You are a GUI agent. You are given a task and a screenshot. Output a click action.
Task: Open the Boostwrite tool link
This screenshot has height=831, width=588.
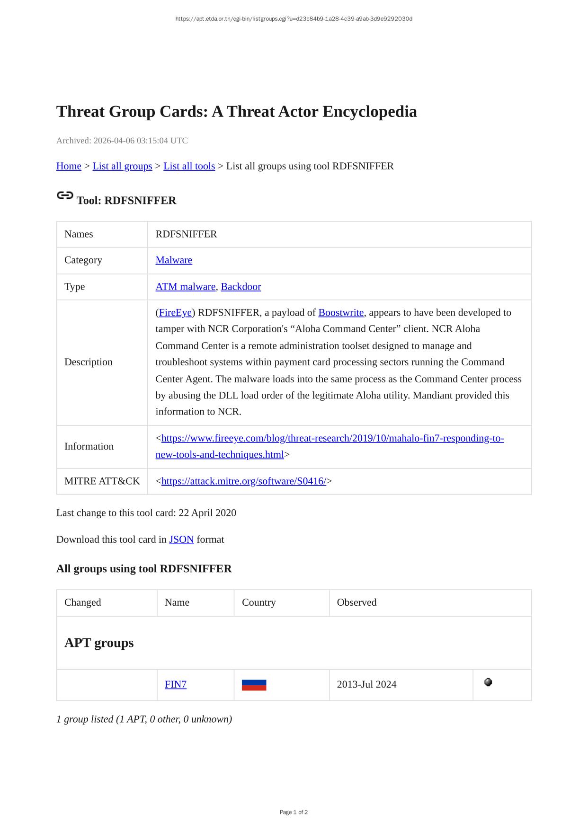coord(341,313)
